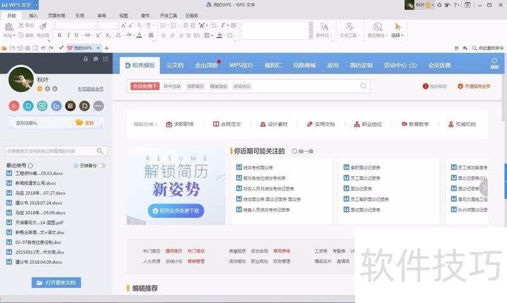
Task: Click the Cut scissors icon
Action: tap(22, 25)
